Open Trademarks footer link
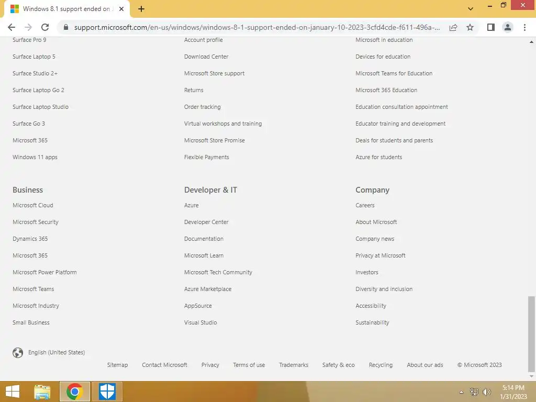Viewport: 536px width, 402px height. [x=293, y=365]
